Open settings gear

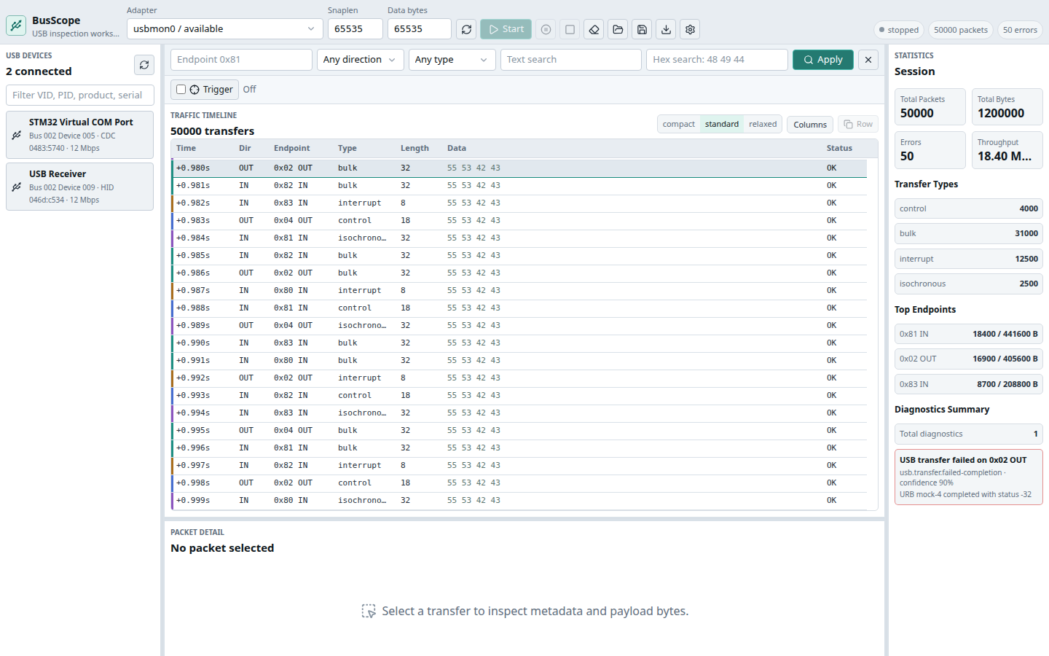pos(690,29)
